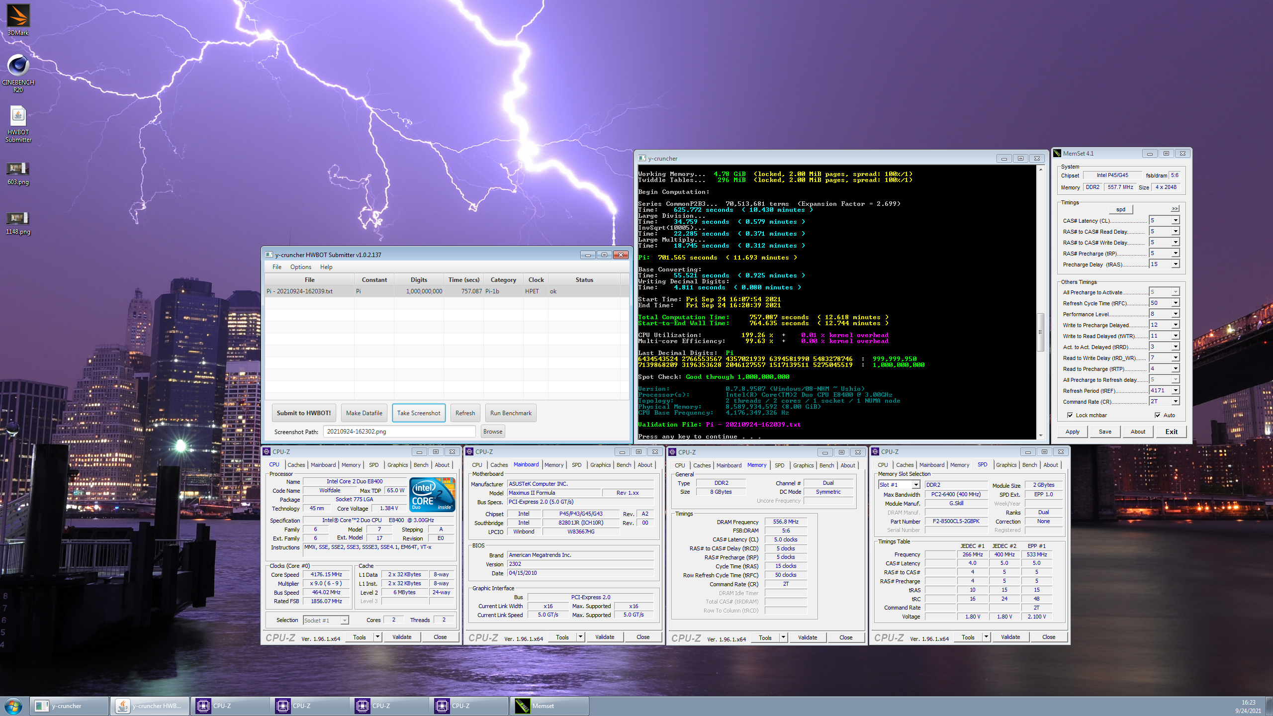The width and height of the screenshot is (1273, 716).
Task: Switch to Caches tab in first CPU-Z
Action: coord(296,465)
